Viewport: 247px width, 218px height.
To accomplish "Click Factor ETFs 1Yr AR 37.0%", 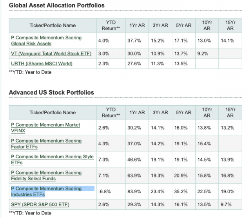I will coord(134,144).
